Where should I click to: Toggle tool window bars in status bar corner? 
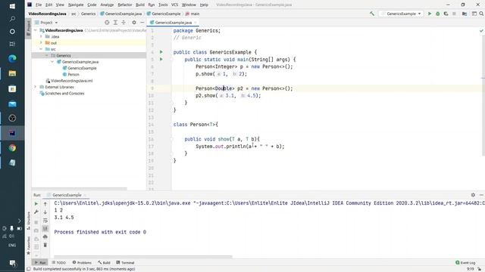pyautogui.click(x=29, y=269)
